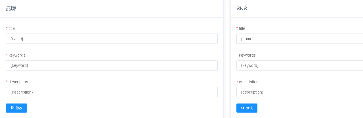
Task: Focus the keywords field in 品牌 panel
Action: (x=112, y=65)
